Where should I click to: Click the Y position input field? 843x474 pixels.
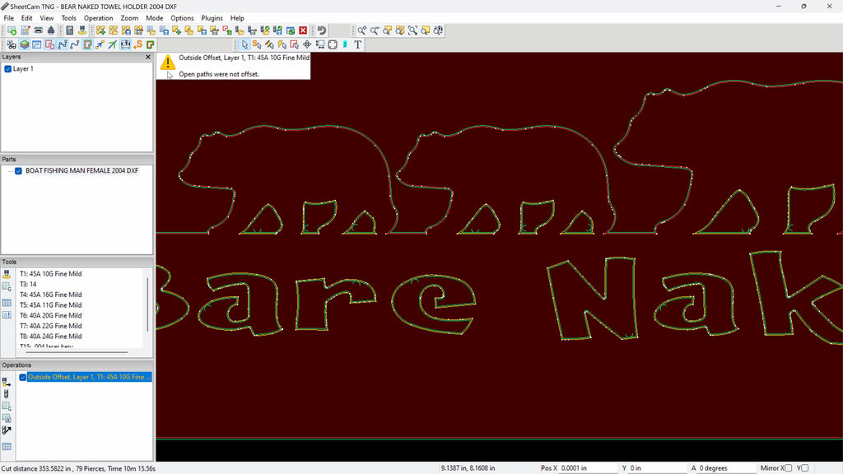click(658, 468)
